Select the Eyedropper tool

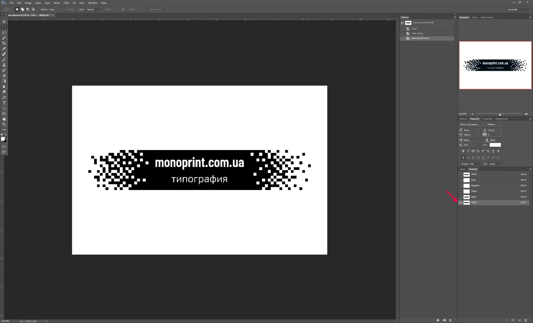[x=4, y=49]
